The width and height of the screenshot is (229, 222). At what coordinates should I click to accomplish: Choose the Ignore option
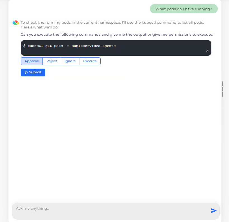click(x=70, y=61)
